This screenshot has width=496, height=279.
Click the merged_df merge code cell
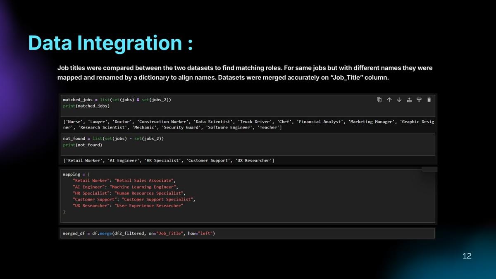pos(247,233)
